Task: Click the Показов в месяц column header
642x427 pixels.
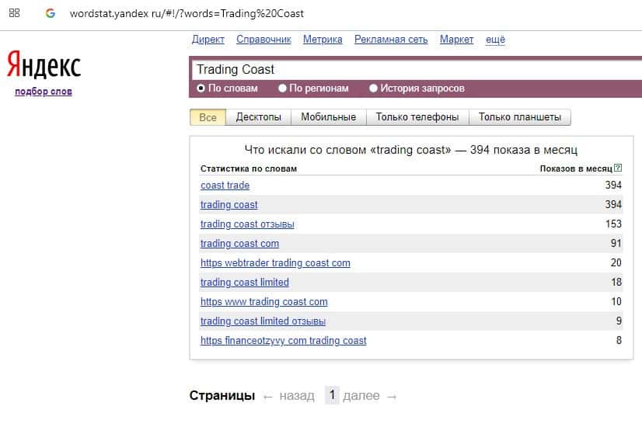Action: tap(576, 168)
